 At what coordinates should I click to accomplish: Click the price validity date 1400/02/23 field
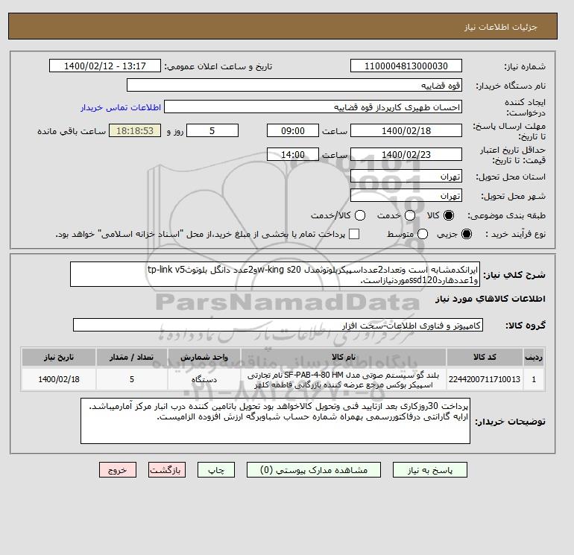tap(406, 154)
